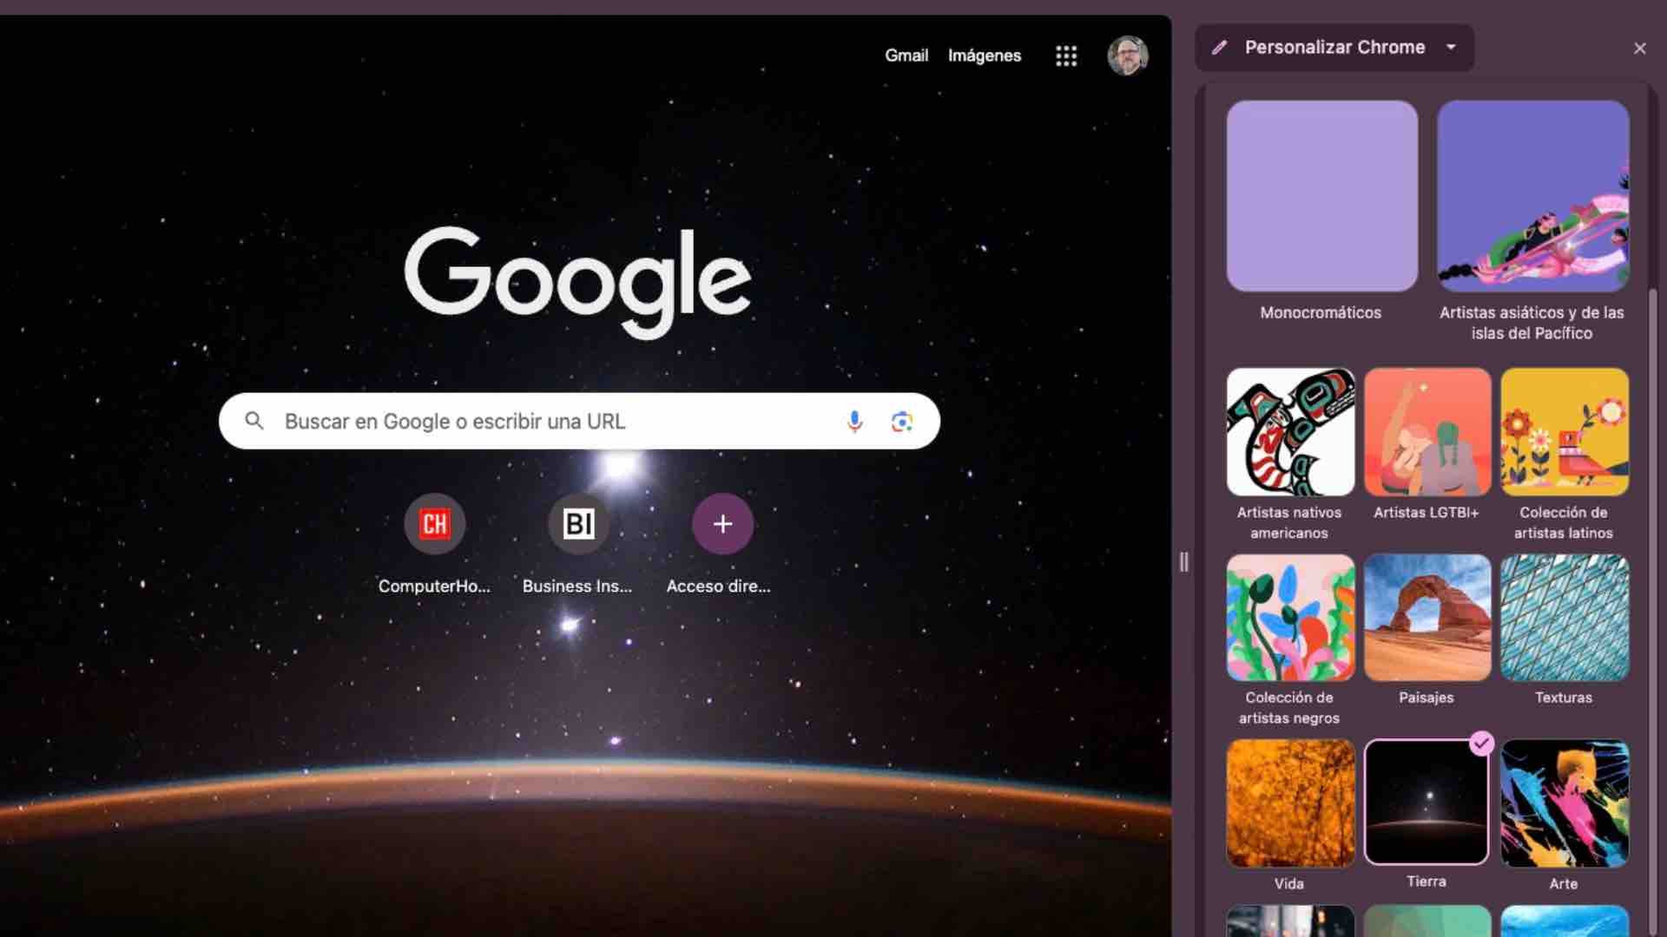Click the 'ComputerHo...' shortcut label
1667x937 pixels.
(434, 586)
